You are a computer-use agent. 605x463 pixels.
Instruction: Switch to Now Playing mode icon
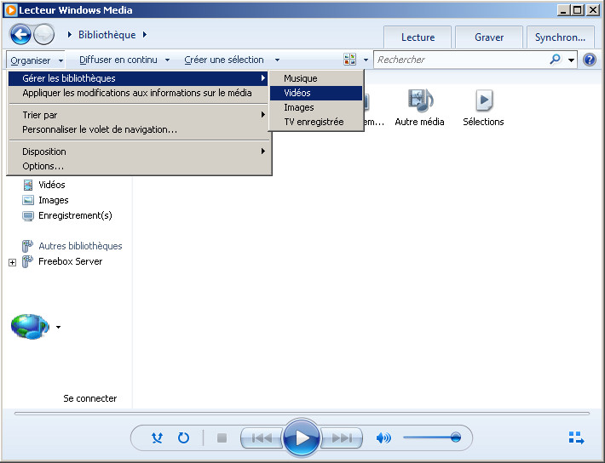576,438
